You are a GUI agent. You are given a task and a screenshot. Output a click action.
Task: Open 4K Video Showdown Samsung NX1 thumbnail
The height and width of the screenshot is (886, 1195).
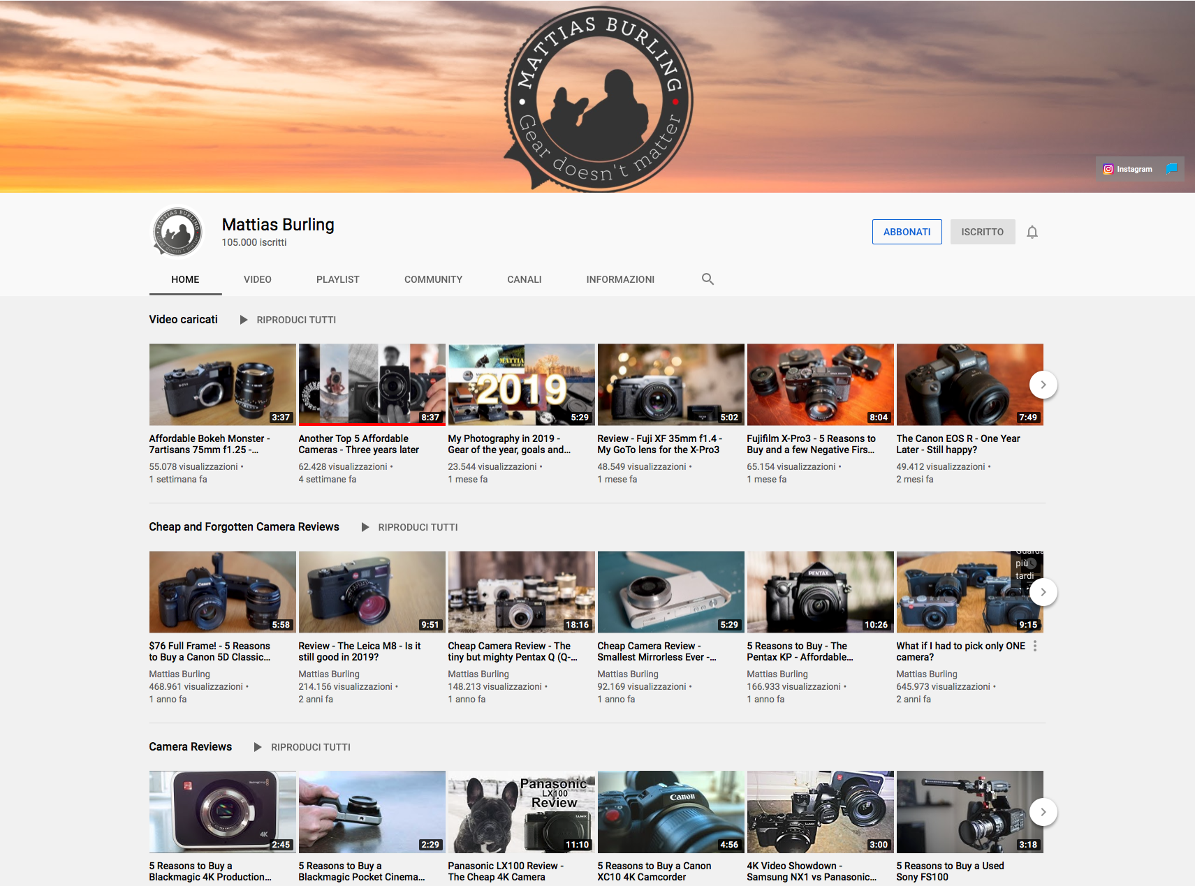(x=821, y=812)
